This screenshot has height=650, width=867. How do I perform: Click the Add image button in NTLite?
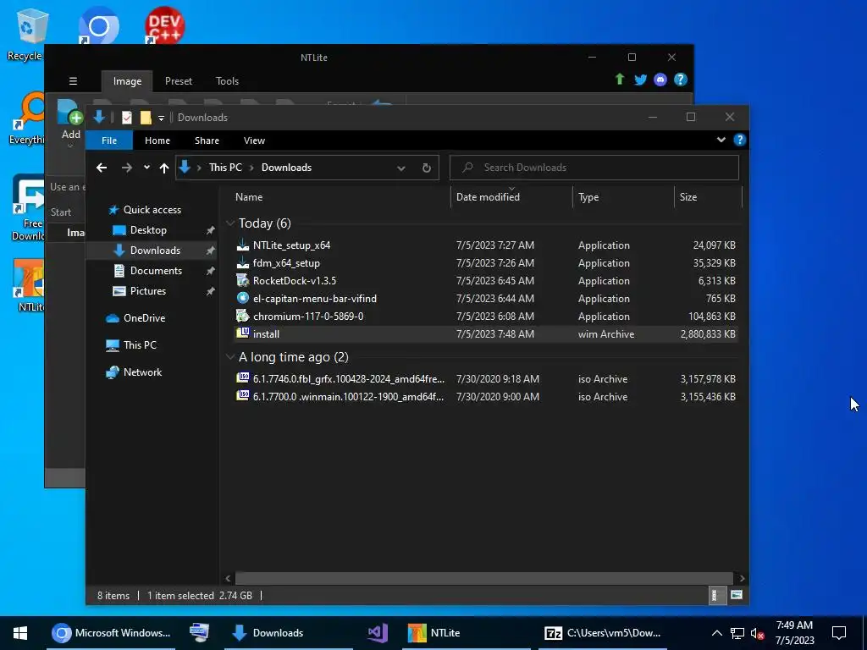[x=70, y=123]
